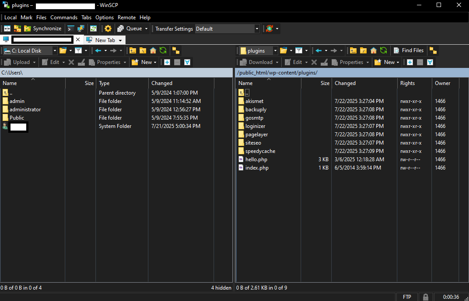Click local panel invert selection icon
Screen dimensions: 469x301
(187, 62)
